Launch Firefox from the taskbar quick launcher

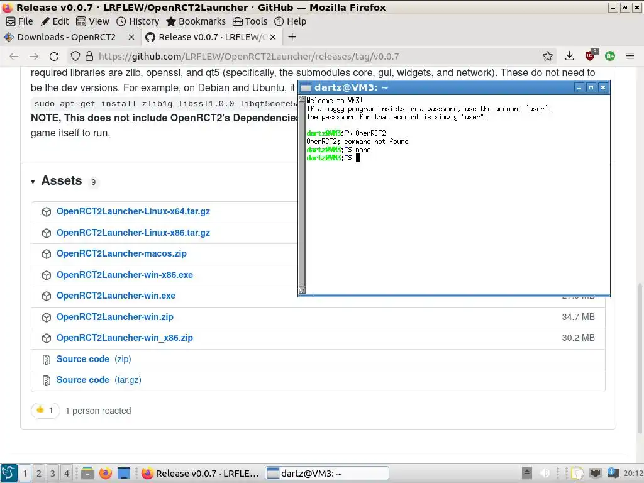click(106, 473)
